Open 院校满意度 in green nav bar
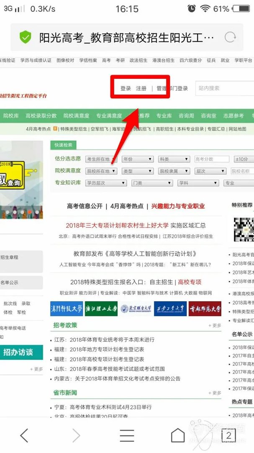The image size is (254, 453). [x=77, y=116]
